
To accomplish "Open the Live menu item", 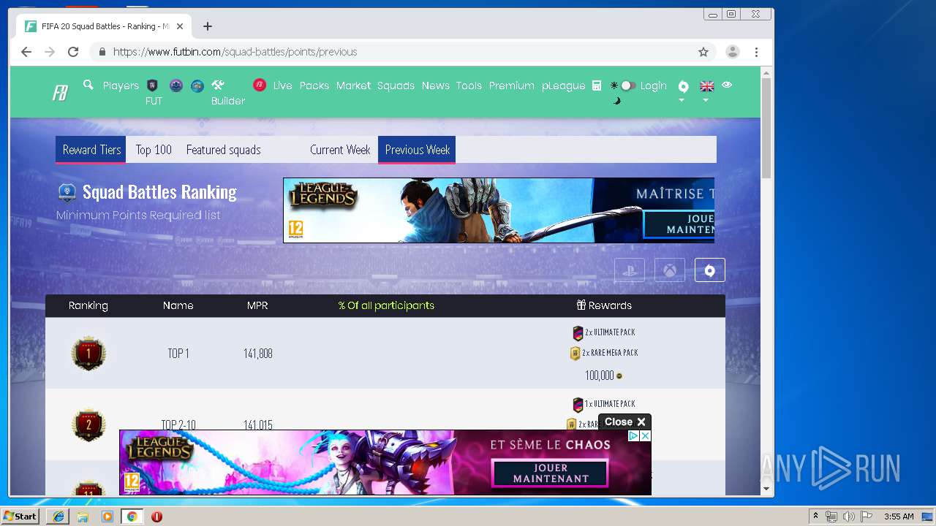I will tap(282, 85).
